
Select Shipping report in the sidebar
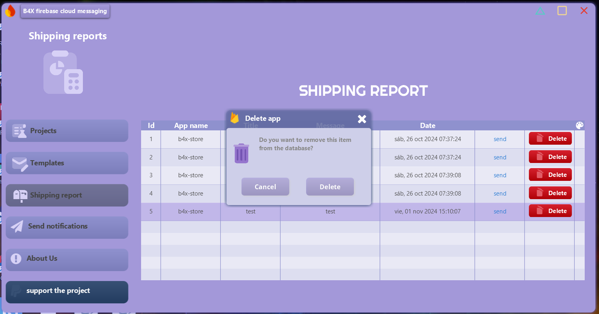click(x=67, y=195)
